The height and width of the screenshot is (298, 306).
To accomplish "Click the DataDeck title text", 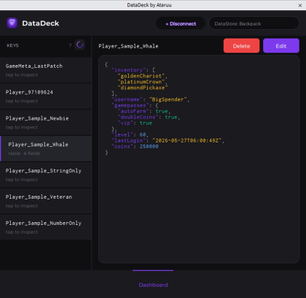I will click(41, 23).
